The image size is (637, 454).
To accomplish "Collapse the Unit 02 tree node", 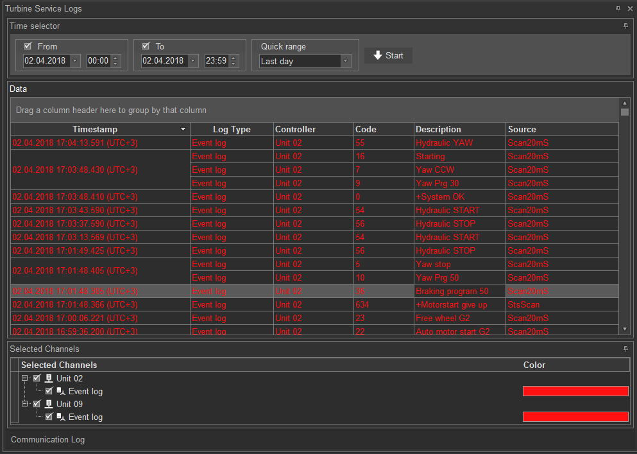I will point(25,379).
